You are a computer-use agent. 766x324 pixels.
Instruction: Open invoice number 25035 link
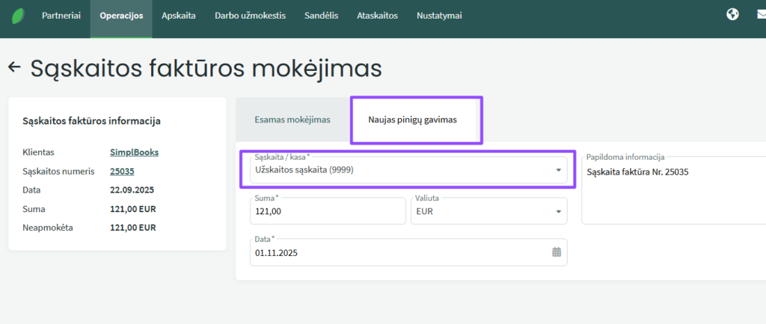(122, 171)
